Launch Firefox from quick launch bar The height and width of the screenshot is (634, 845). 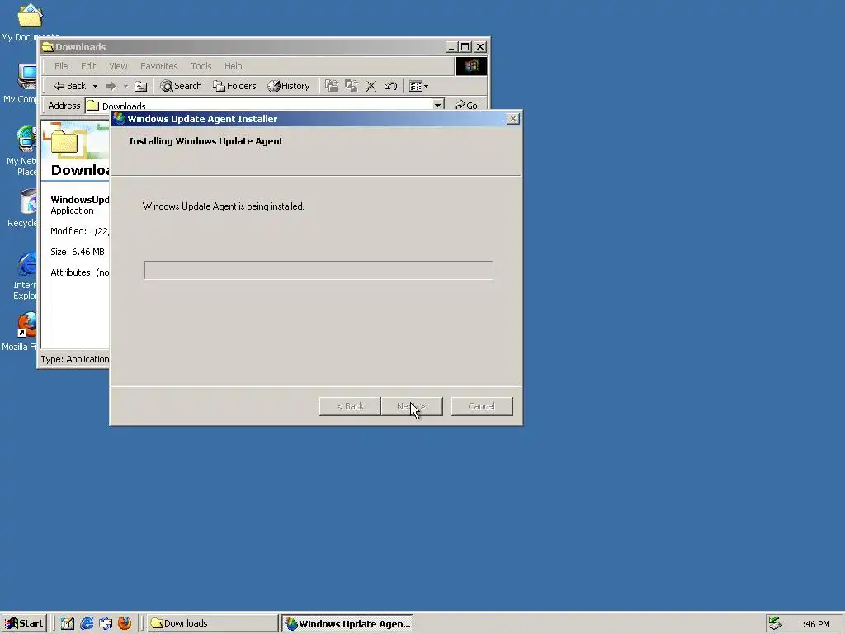(x=125, y=623)
